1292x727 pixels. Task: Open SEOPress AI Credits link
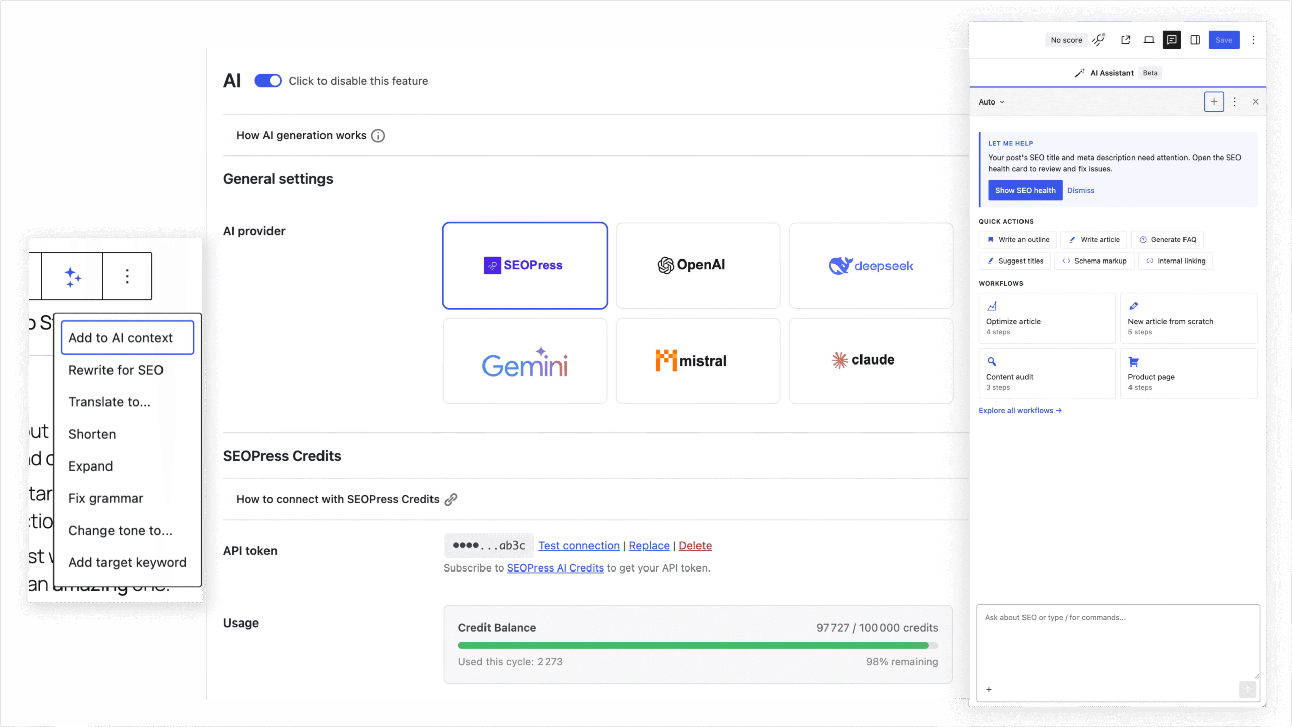555,568
